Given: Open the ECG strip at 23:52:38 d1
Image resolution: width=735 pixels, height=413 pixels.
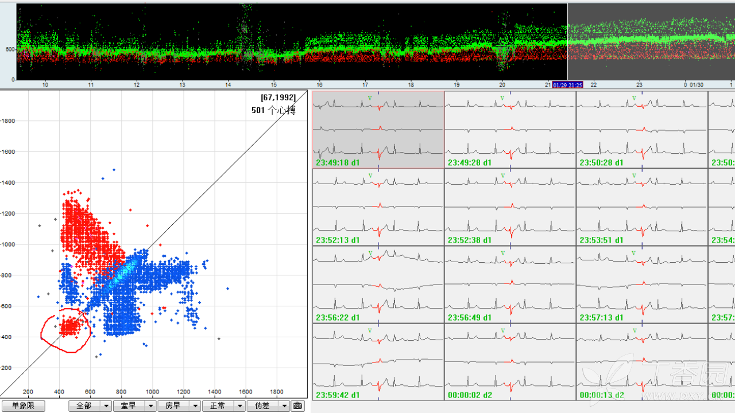Looking at the screenshot, I should click(x=510, y=207).
